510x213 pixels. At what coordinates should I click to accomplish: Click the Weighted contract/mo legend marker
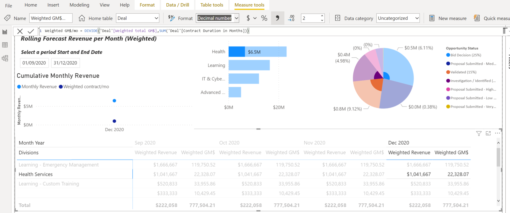pos(61,87)
